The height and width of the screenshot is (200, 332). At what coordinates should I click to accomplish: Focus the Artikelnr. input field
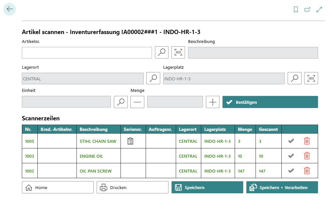87,53
